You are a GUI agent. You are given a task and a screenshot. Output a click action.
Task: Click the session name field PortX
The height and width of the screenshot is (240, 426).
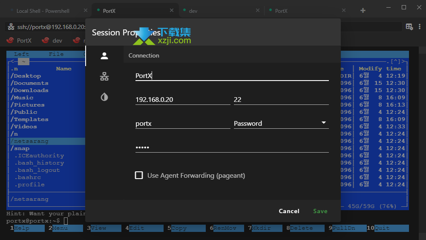click(x=232, y=75)
